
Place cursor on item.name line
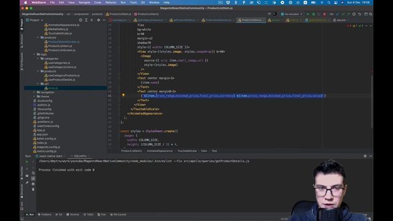(150, 82)
